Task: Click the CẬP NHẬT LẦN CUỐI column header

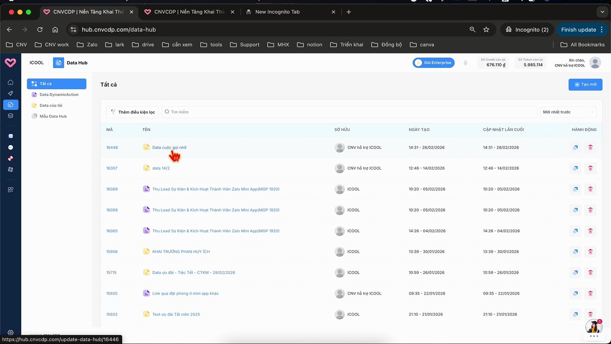Action: tap(503, 129)
